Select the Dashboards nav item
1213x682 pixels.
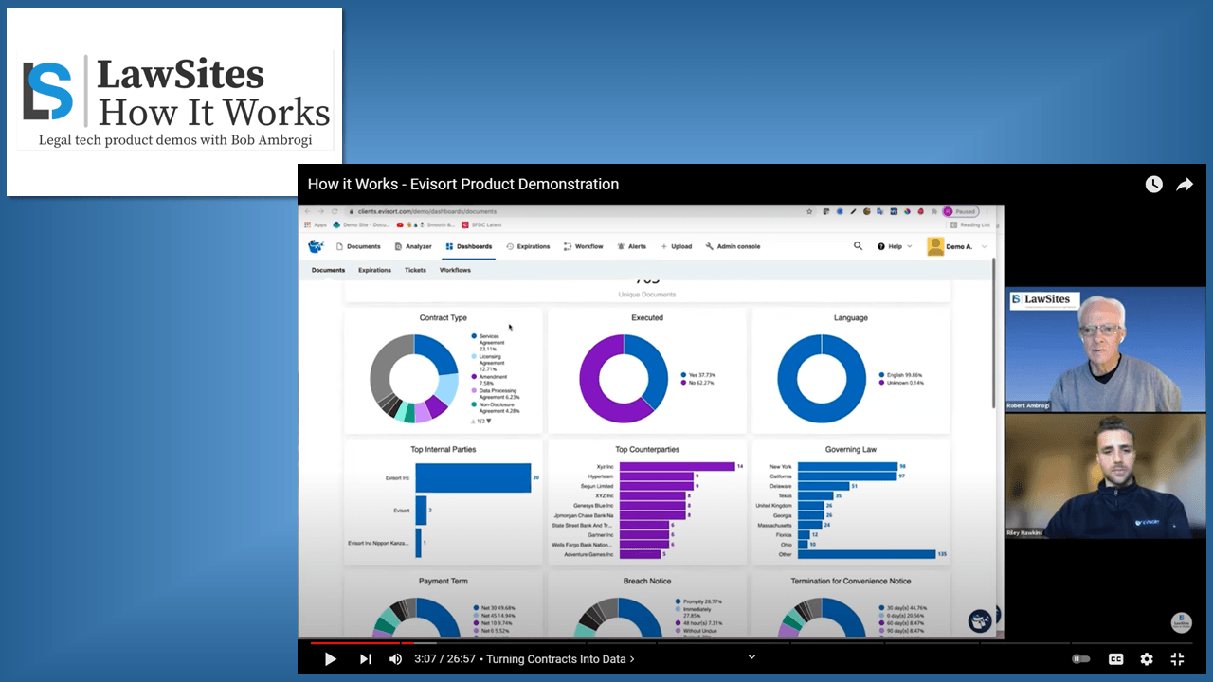click(x=469, y=246)
